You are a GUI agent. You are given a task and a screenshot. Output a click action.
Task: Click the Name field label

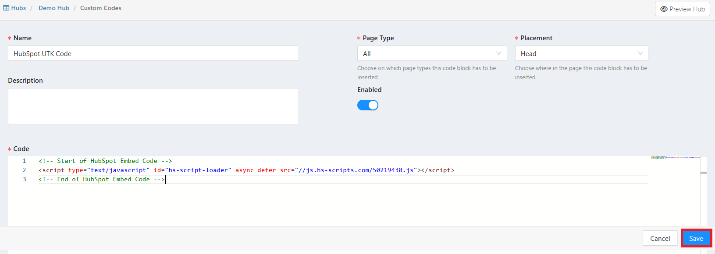pyautogui.click(x=22, y=38)
